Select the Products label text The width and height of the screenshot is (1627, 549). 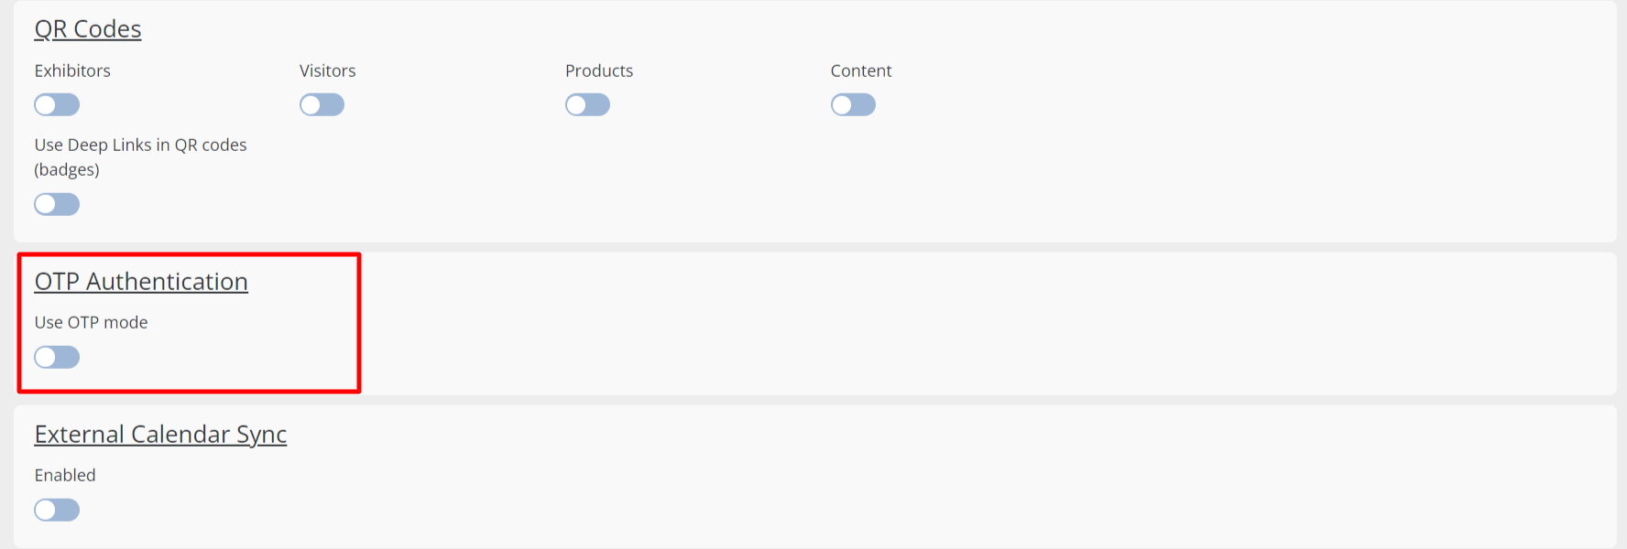click(599, 71)
